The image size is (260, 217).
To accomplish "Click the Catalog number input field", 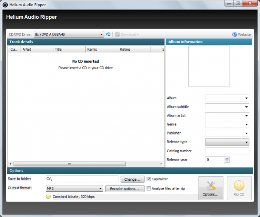I will [x=227, y=151].
